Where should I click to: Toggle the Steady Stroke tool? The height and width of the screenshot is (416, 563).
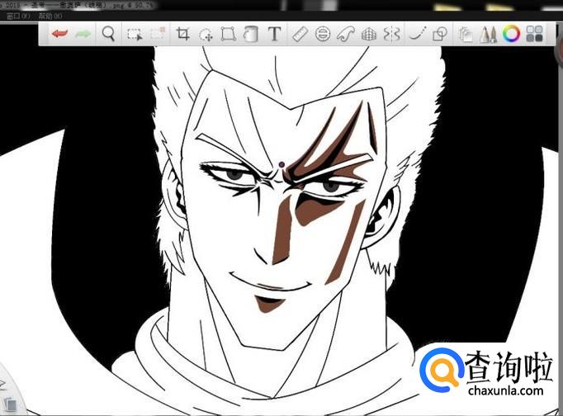click(418, 34)
